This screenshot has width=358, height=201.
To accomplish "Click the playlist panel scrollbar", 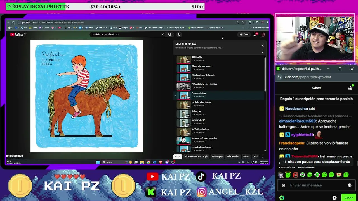I will coord(265,74).
